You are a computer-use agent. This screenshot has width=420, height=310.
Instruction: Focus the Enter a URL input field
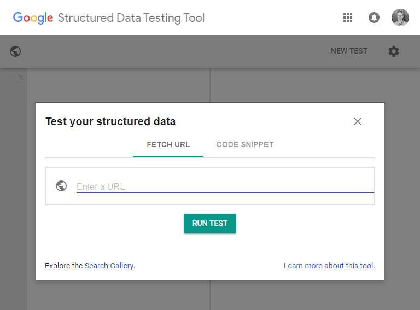click(x=225, y=186)
